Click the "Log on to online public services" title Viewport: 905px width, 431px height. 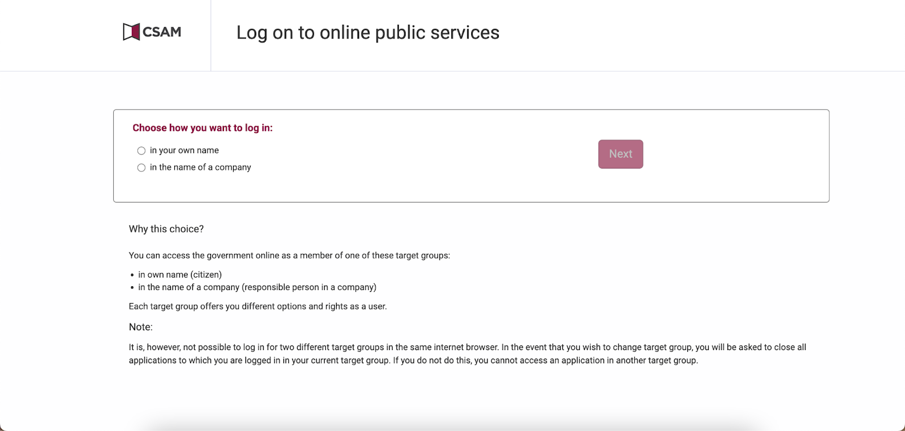click(x=368, y=33)
